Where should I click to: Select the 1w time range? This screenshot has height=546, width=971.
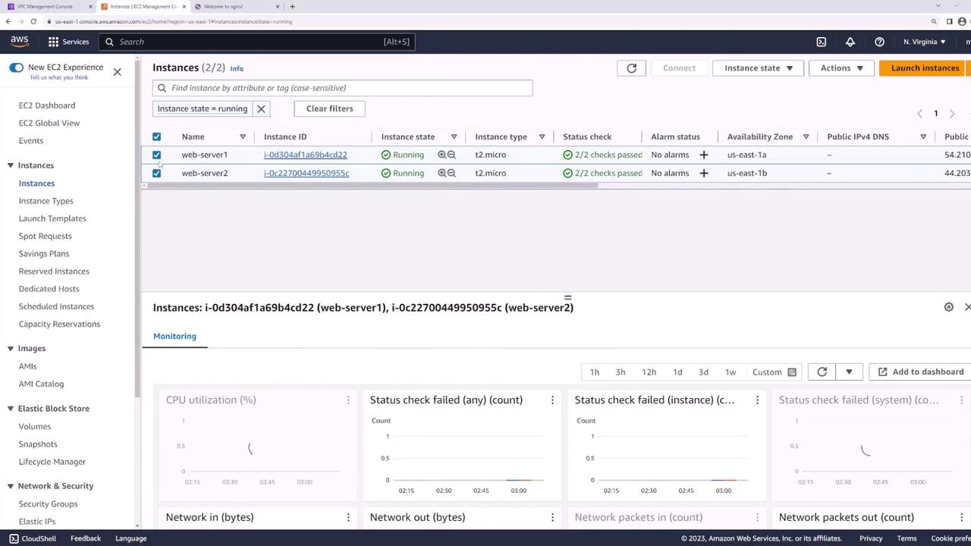click(x=731, y=372)
